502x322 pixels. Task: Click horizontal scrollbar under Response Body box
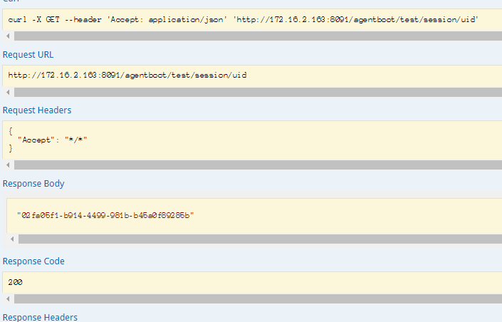(x=260, y=239)
